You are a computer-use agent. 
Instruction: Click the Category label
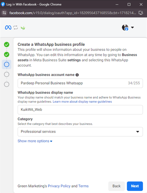25,119
